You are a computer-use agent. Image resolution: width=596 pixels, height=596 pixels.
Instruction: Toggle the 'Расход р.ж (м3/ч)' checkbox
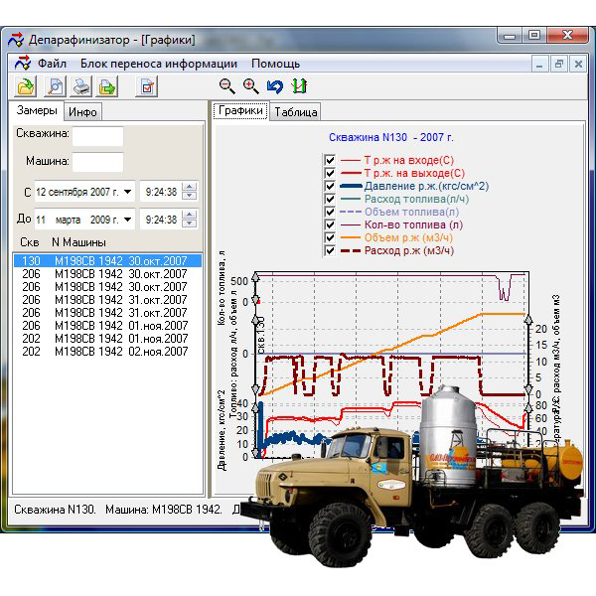point(330,250)
